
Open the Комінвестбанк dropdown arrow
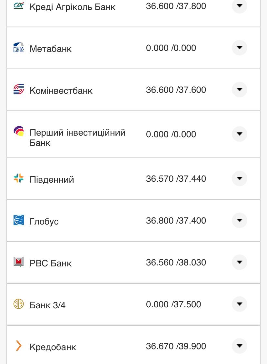coord(239,90)
